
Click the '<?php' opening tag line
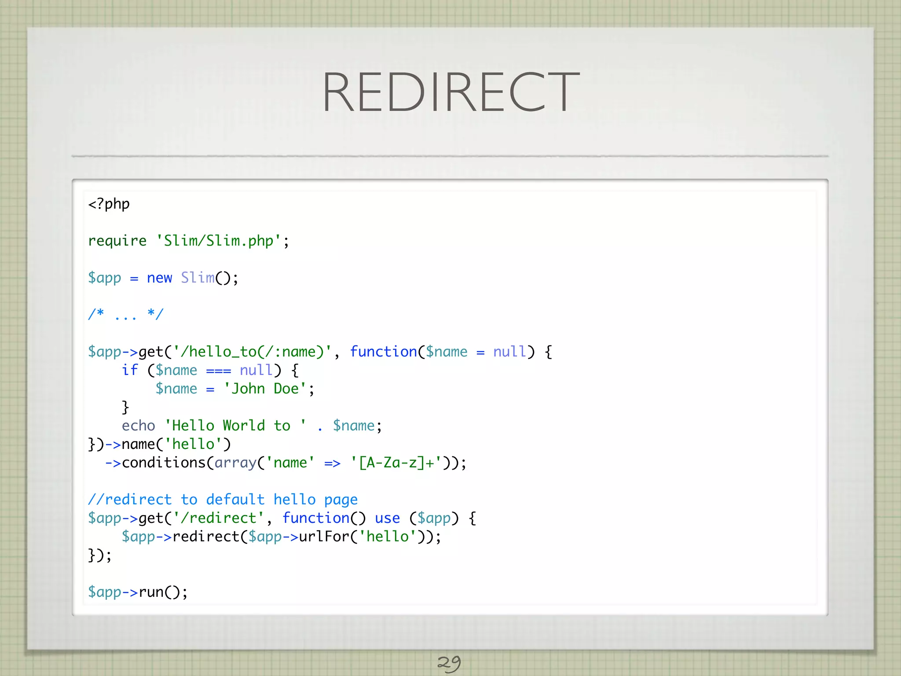pos(109,204)
